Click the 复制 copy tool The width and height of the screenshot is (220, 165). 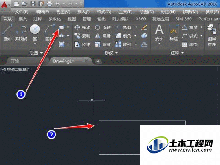pos(82,36)
